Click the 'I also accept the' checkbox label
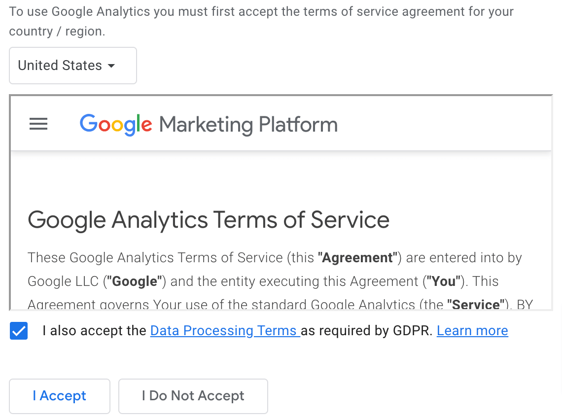The width and height of the screenshot is (562, 419). pos(94,330)
